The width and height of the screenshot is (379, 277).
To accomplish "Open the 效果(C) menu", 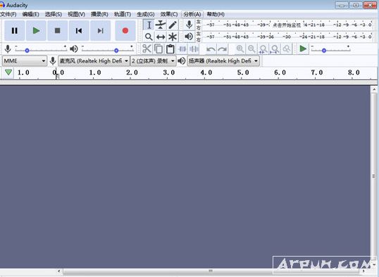I will [169, 15].
